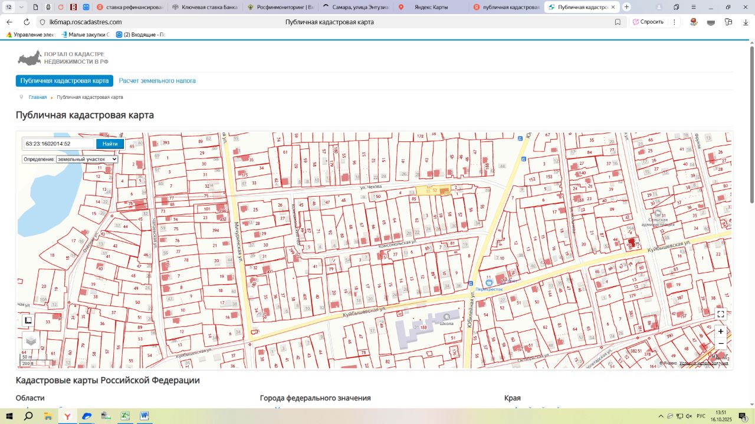Viewport: 755px width, 424px height.
Task: Activate the distance measurement ruler tool
Action: click(28, 320)
